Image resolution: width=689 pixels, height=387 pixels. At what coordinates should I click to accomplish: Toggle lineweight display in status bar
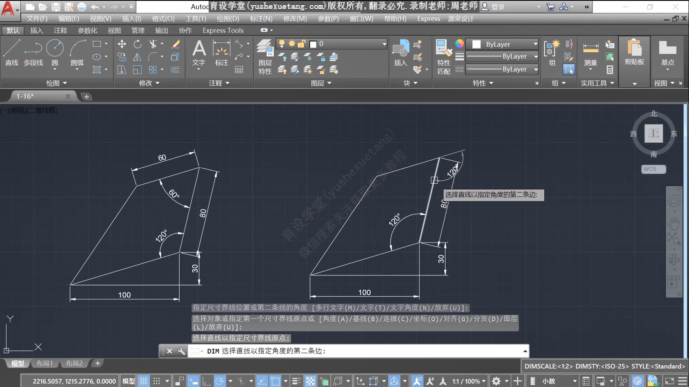[297, 381]
